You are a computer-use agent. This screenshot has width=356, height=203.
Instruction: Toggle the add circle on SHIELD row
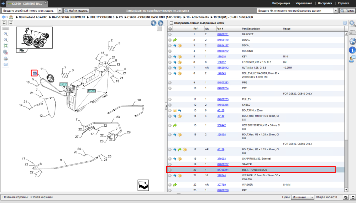170,105
